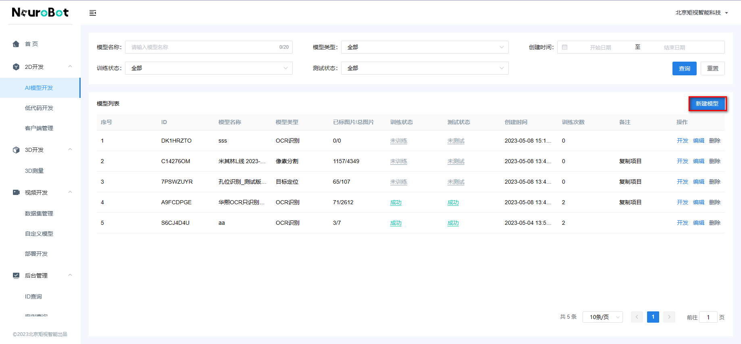Image resolution: width=741 pixels, height=344 pixels.
Task: Click 编辑 for model C14276OM
Action: [x=699, y=161]
